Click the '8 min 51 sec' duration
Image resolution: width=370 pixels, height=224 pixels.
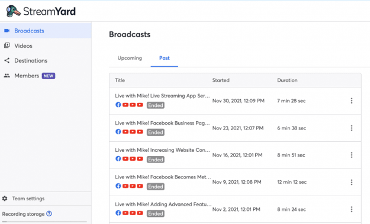click(x=291, y=155)
